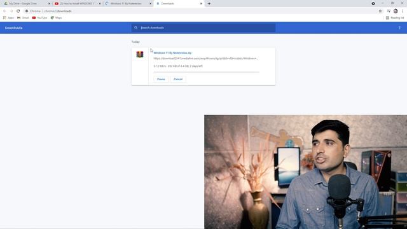The height and width of the screenshot is (229, 407).
Task: Pause the Windows 11 zip download
Action: [x=161, y=79]
